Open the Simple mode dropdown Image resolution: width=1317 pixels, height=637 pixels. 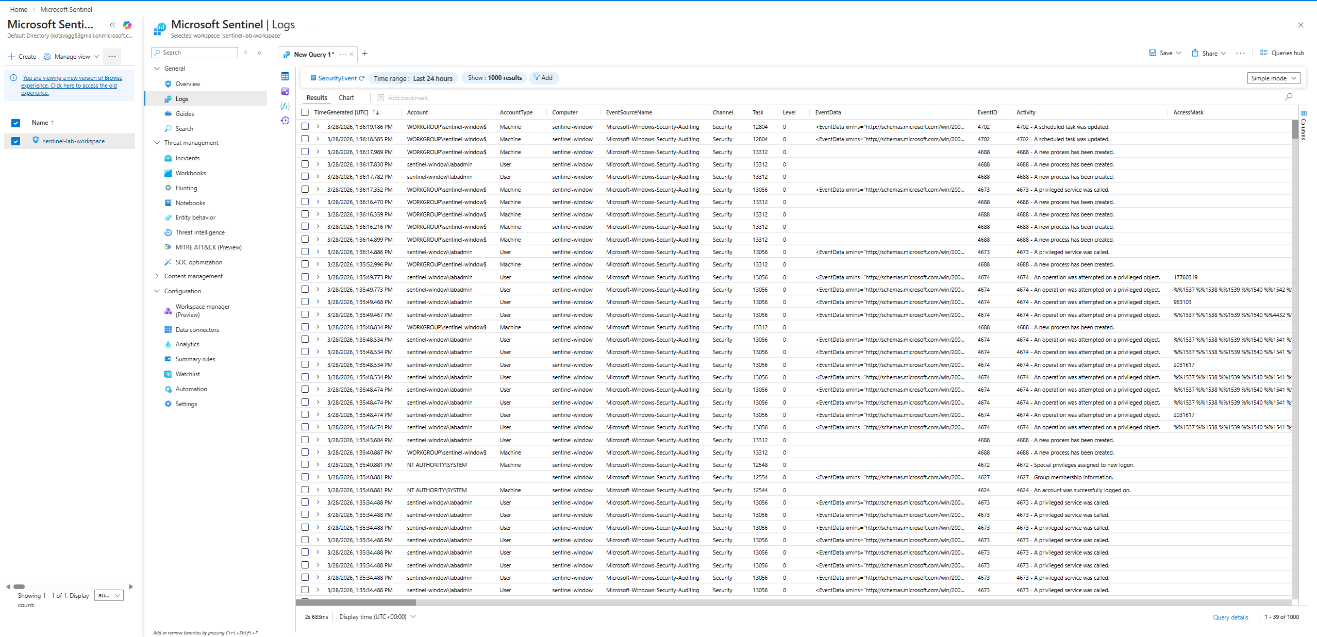[x=1273, y=78]
